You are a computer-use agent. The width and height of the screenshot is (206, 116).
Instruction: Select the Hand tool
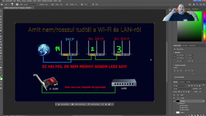coord(1,67)
